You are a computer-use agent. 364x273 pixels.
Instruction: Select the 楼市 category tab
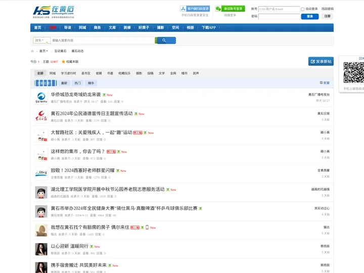[185, 73]
